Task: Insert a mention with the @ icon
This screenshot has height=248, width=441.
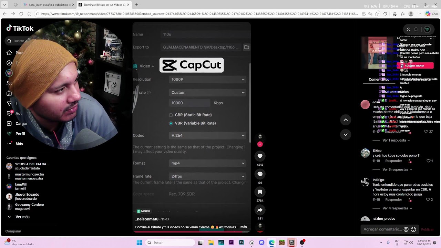Action: (406, 229)
